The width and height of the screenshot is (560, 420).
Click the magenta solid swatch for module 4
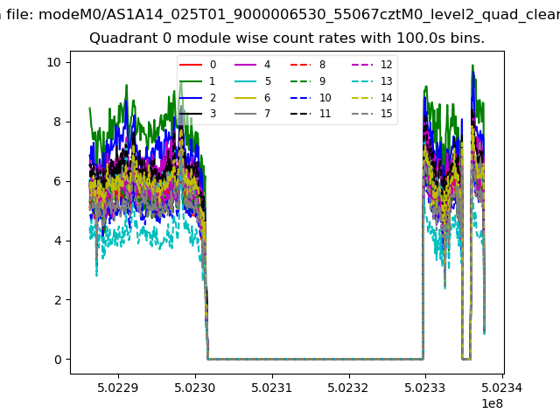(246, 66)
